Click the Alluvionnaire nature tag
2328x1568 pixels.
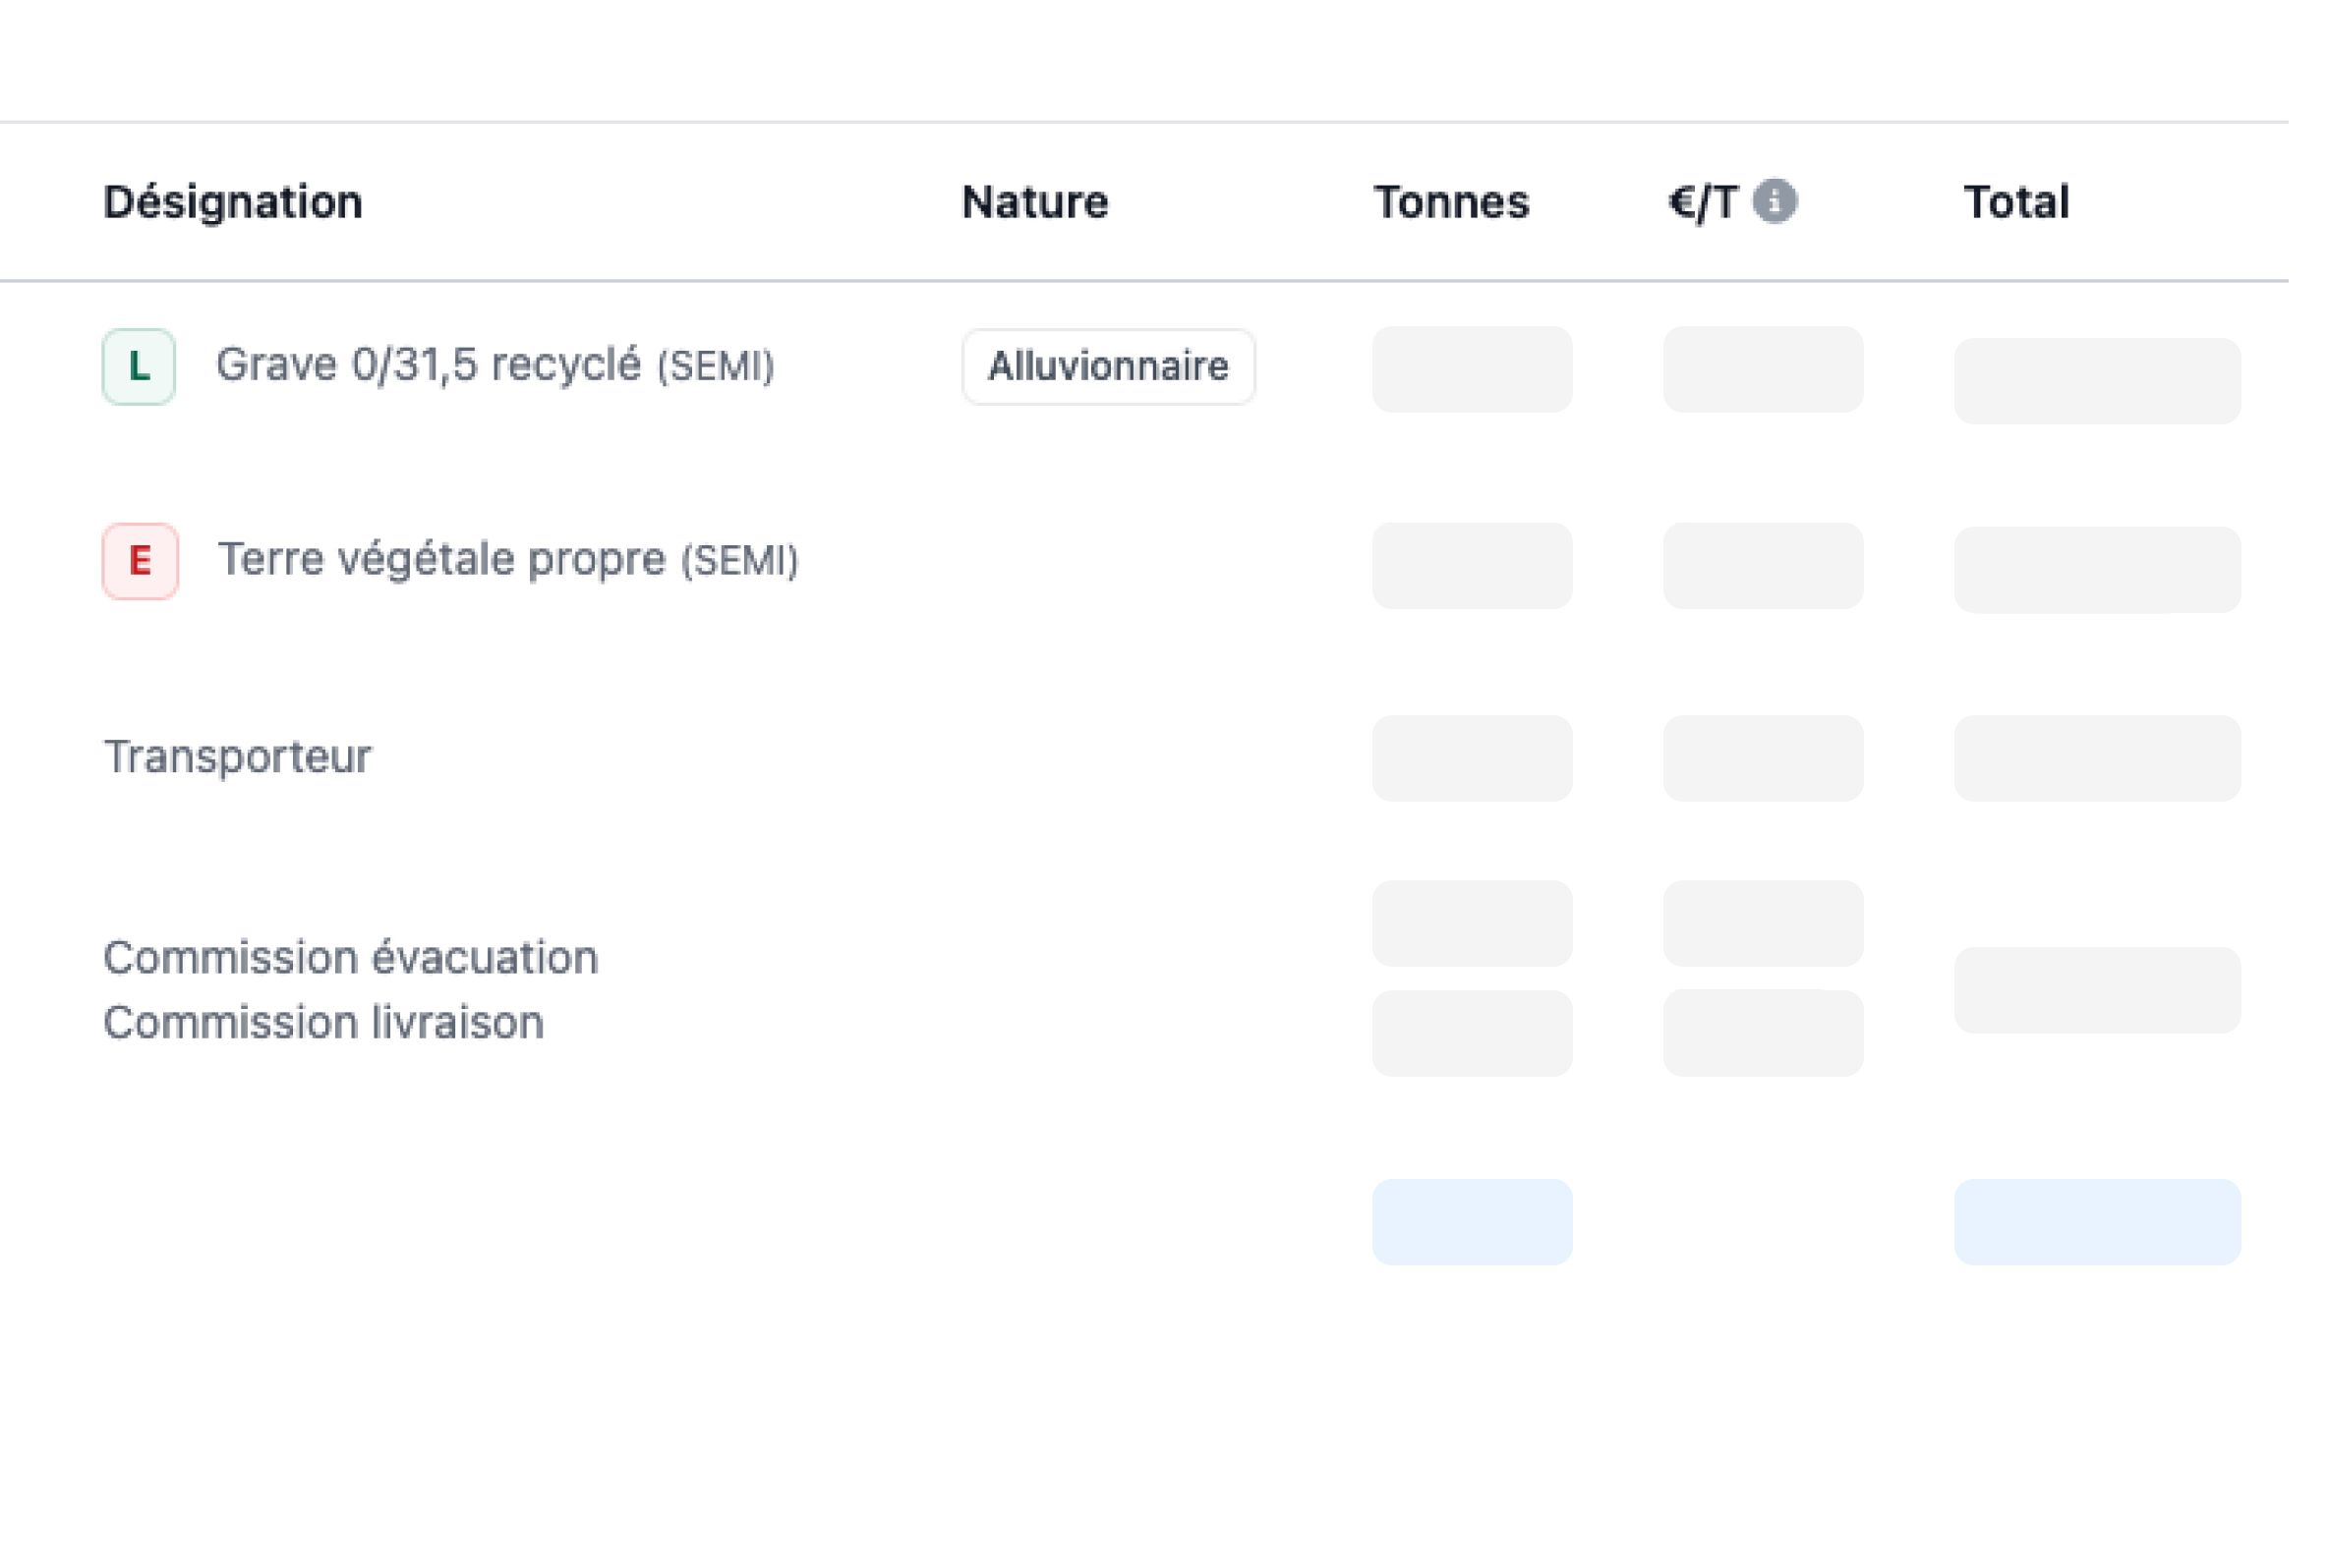tap(1108, 365)
